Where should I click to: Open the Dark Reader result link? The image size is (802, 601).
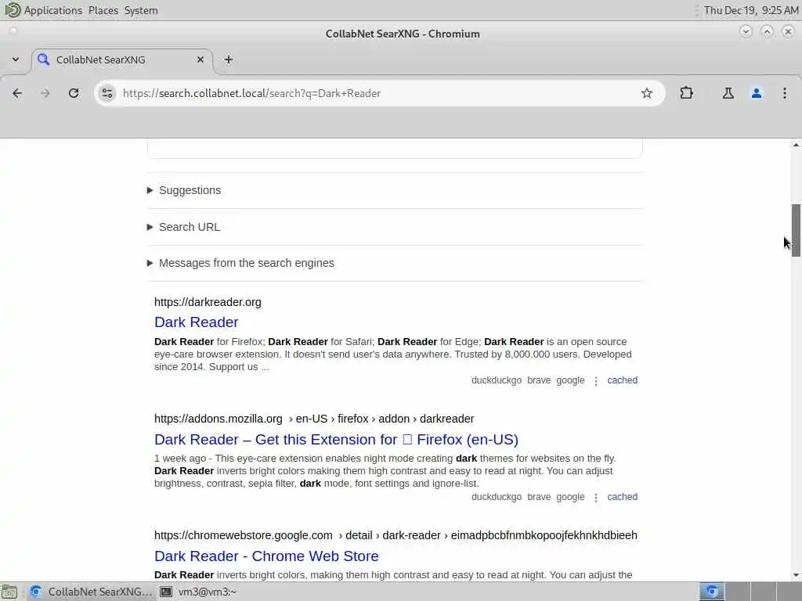197,322
